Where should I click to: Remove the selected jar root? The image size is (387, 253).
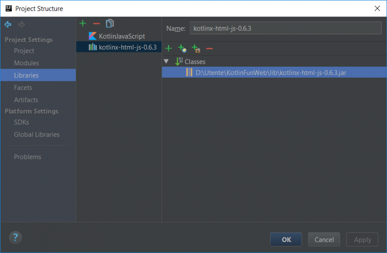coord(209,48)
